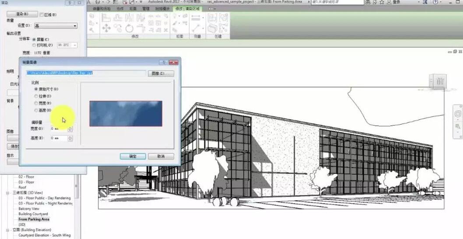Click the question mark help button in 渲染 dialog
The width and height of the screenshot is (463, 239).
click(x=70, y=3)
